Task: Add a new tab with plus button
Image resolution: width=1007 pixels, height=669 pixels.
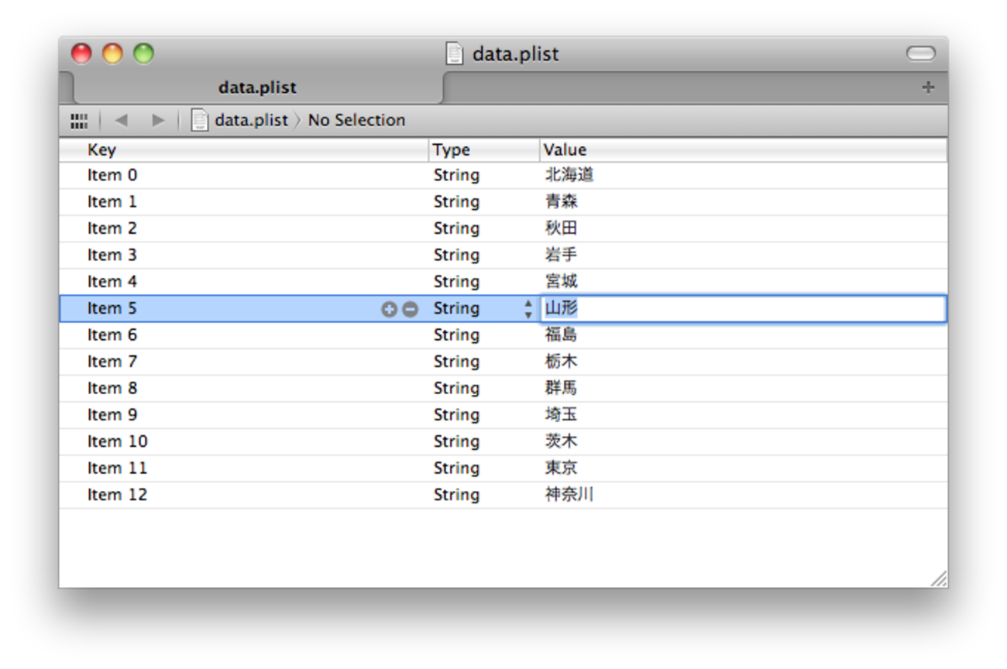Action: pos(928,87)
